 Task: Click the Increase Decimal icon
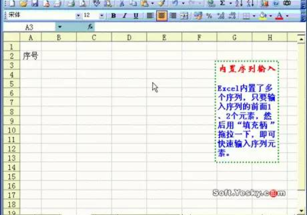click(x=221, y=16)
